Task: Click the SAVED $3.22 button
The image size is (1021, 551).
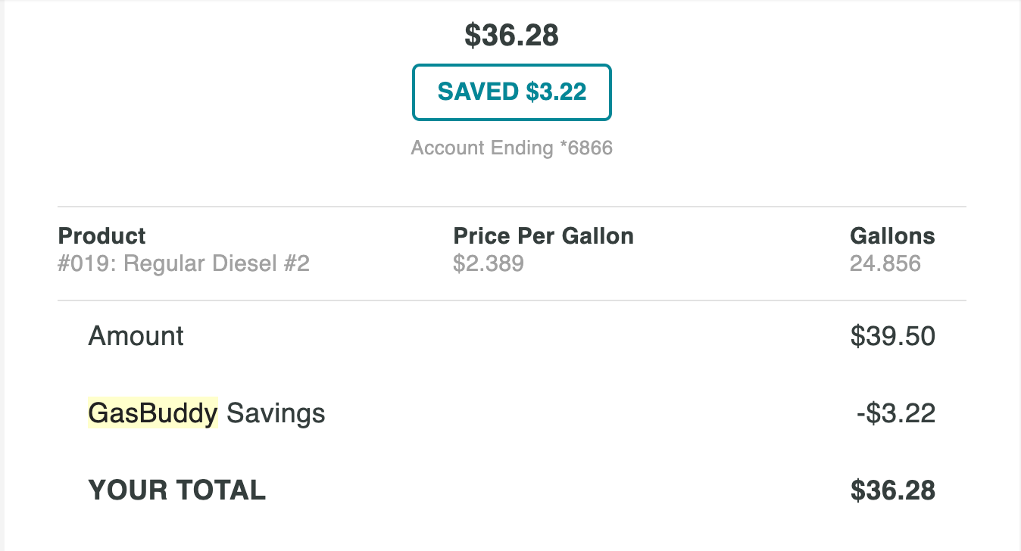Action: [511, 92]
